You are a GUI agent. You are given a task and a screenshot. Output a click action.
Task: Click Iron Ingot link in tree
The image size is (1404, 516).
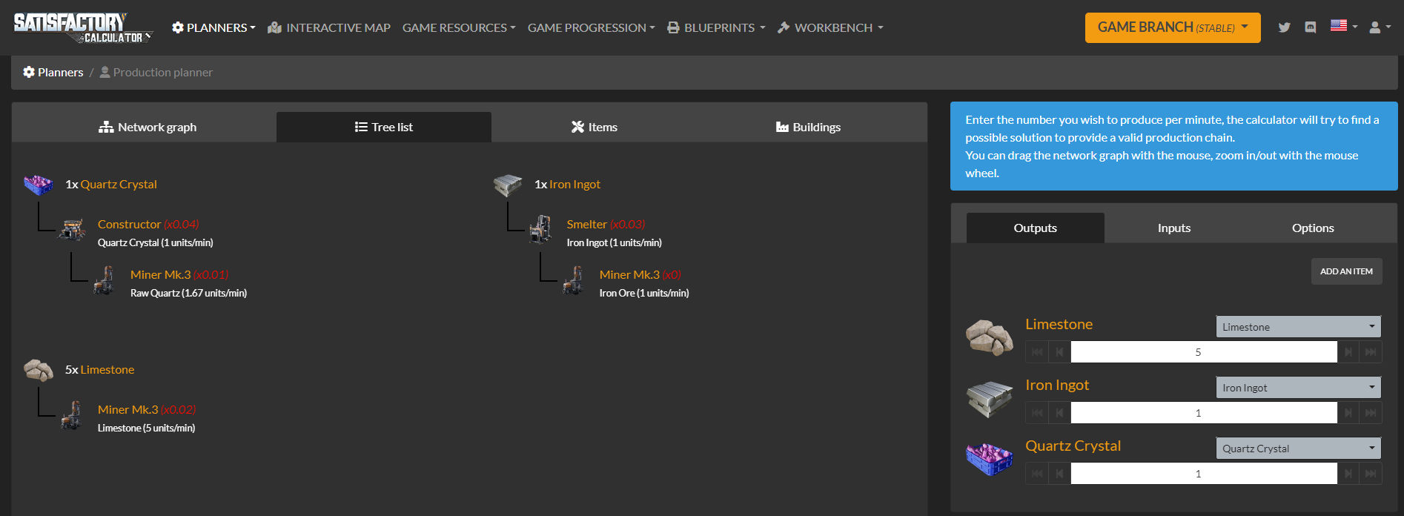574,184
